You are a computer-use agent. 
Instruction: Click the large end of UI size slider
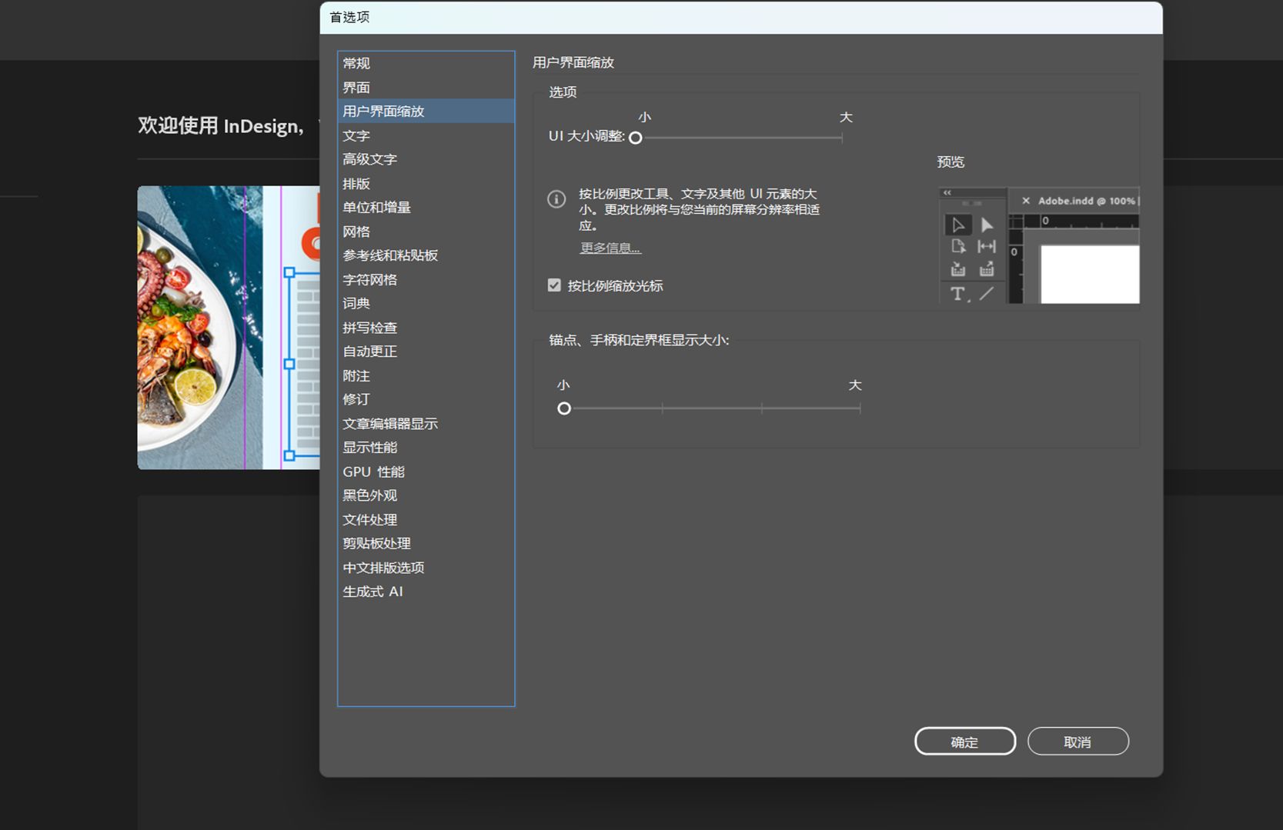click(x=842, y=138)
